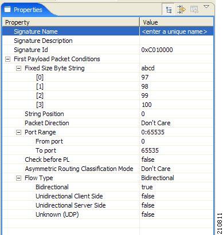Toggle Unidirectional Server Side false value
Viewport: 223px width, 235px height.
pyautogui.click(x=148, y=205)
